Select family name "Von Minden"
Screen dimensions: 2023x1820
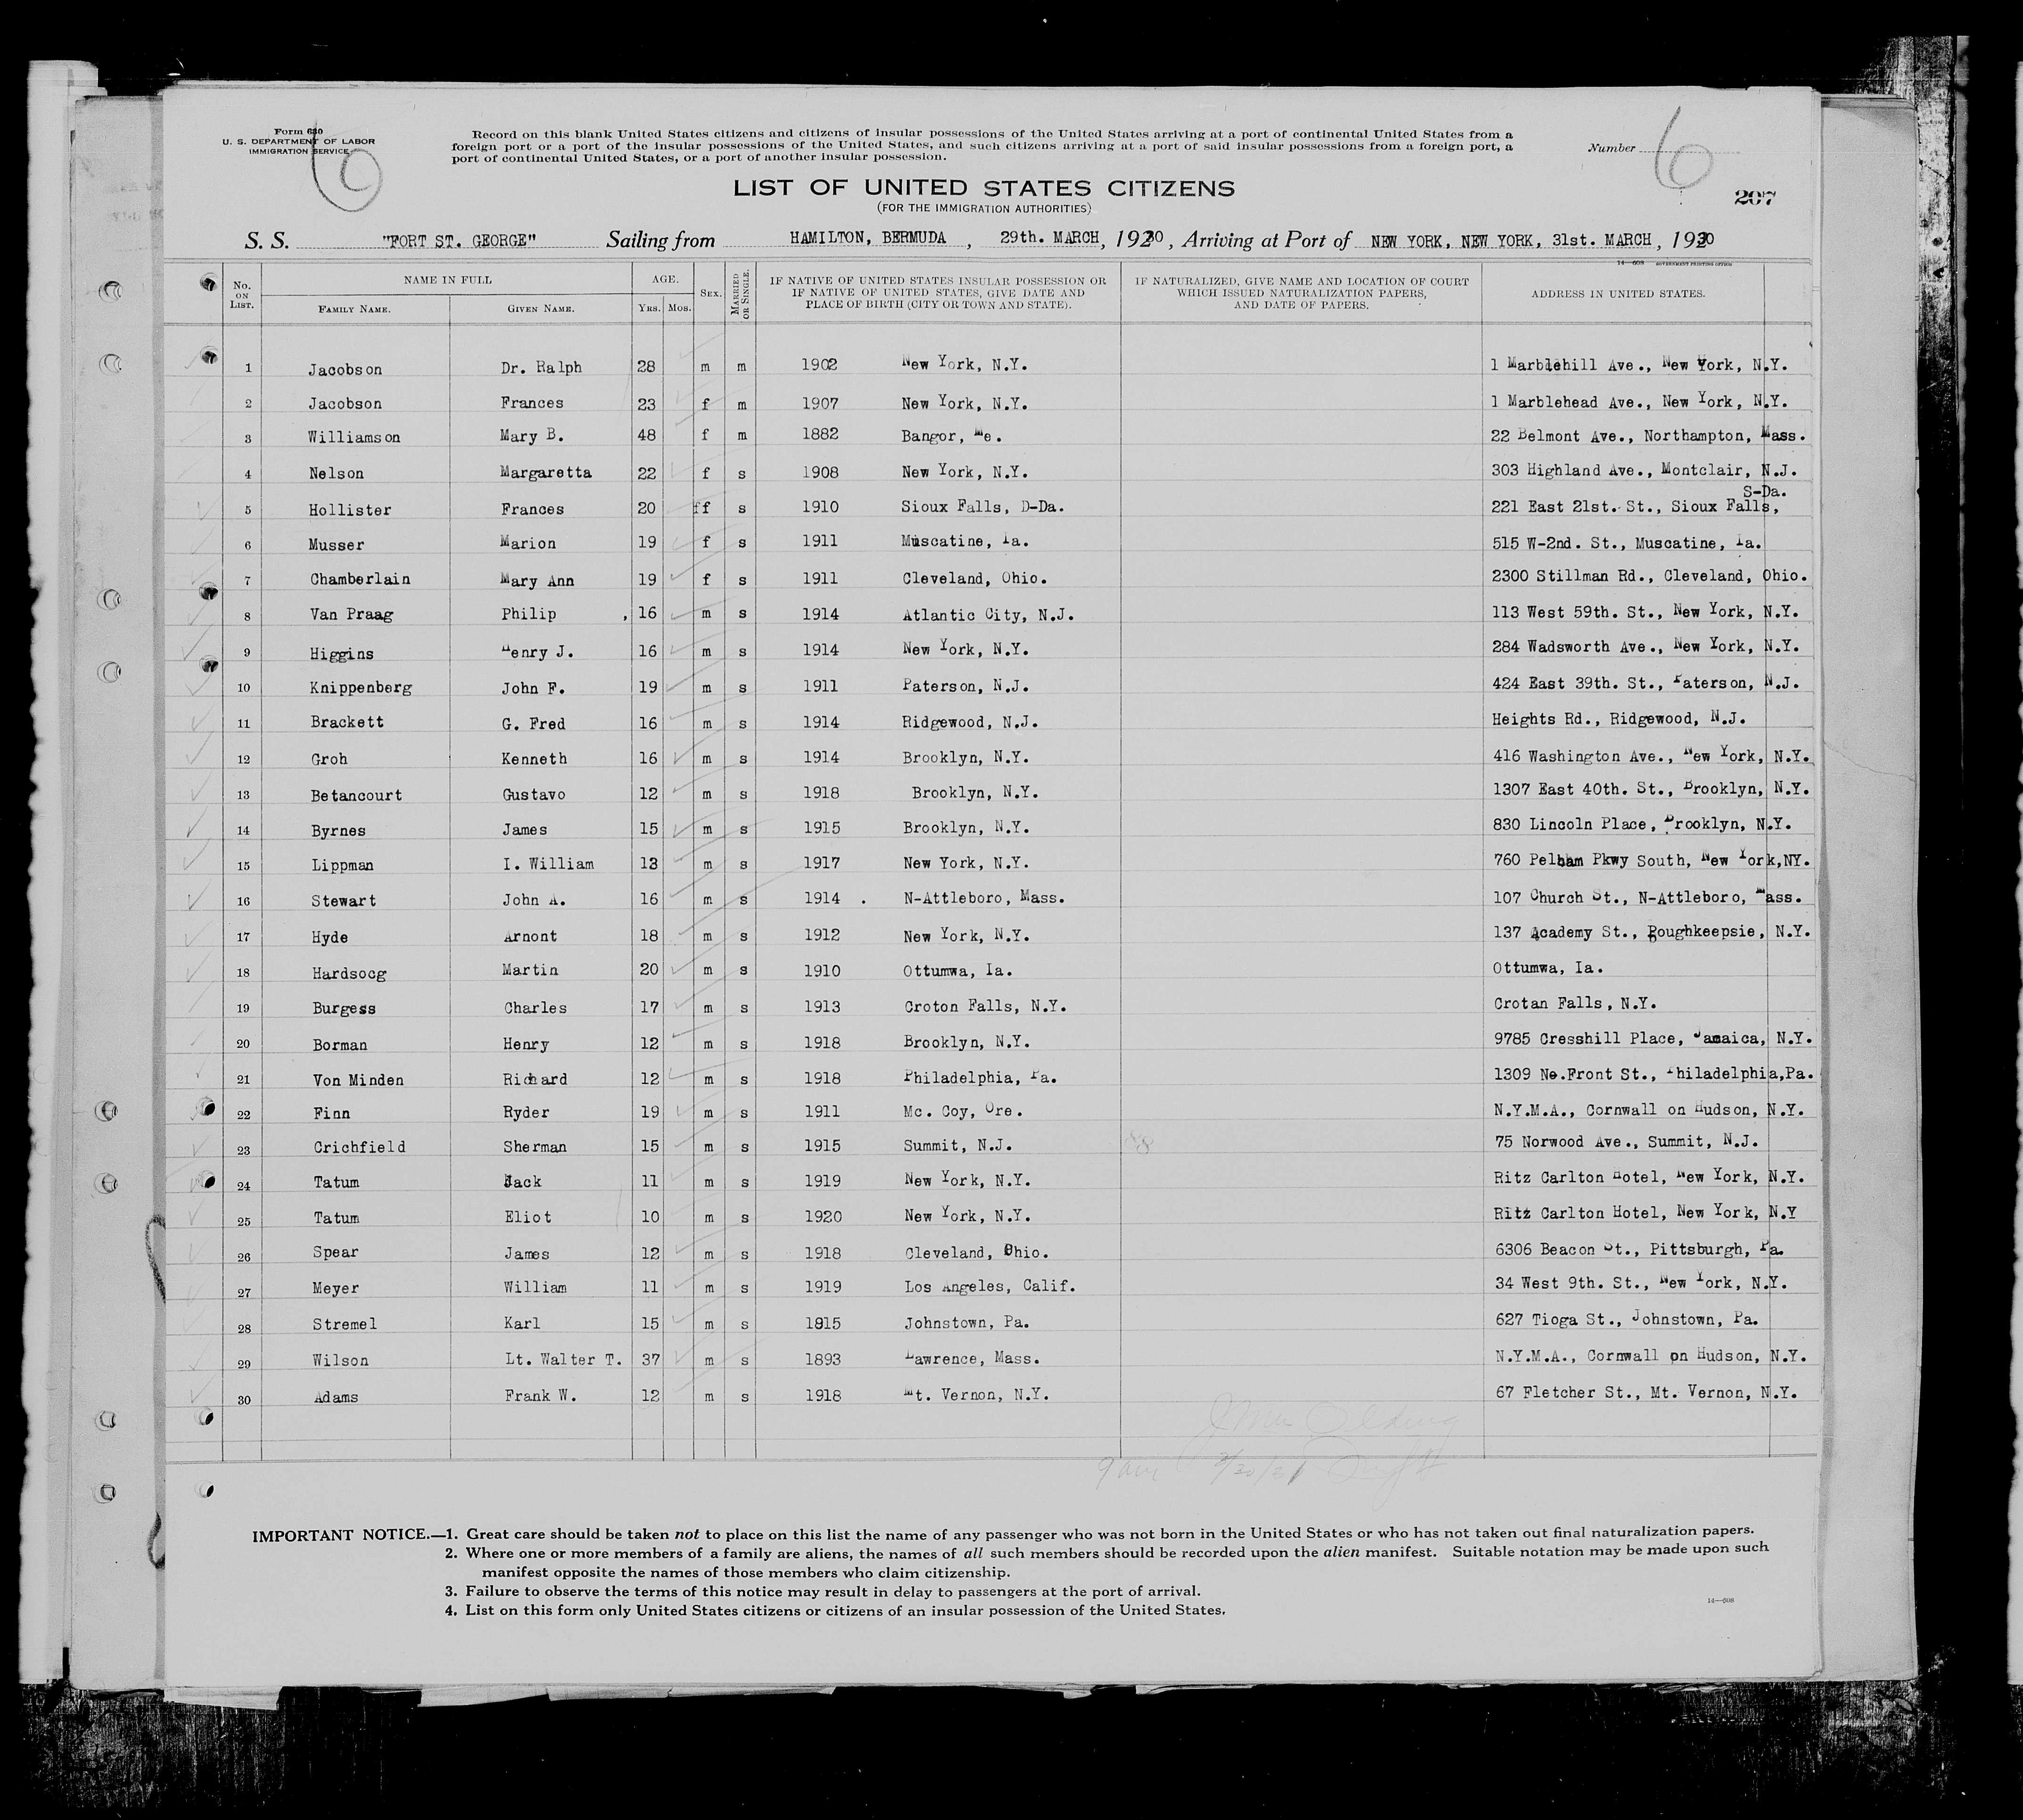tap(357, 1080)
